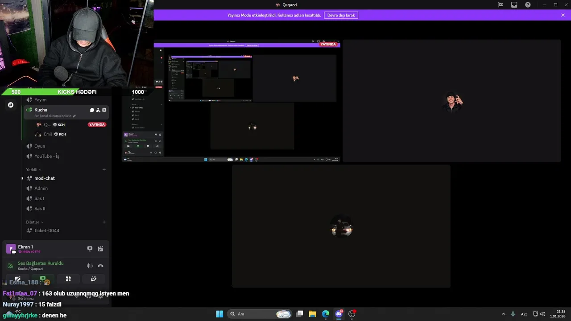Open the own stream preview tile marked YAYINDA
The width and height of the screenshot is (571, 321).
[x=231, y=101]
